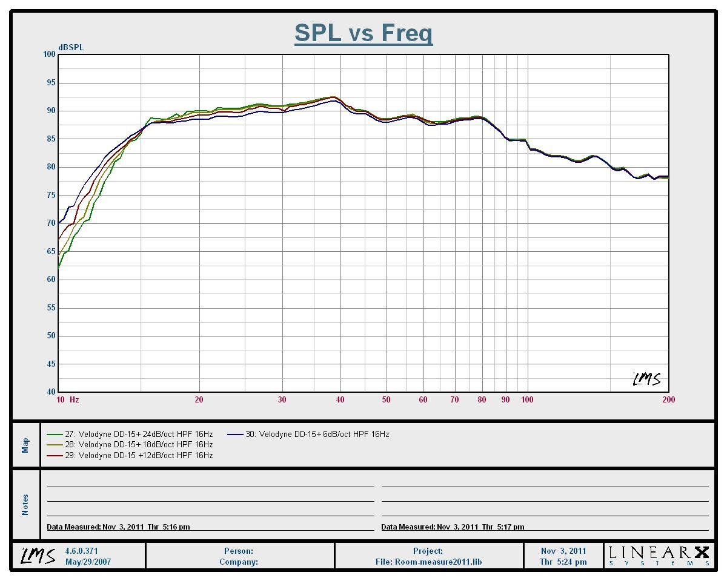Select the 6dB/oct HPF 16Hz legend entry

click(x=317, y=434)
